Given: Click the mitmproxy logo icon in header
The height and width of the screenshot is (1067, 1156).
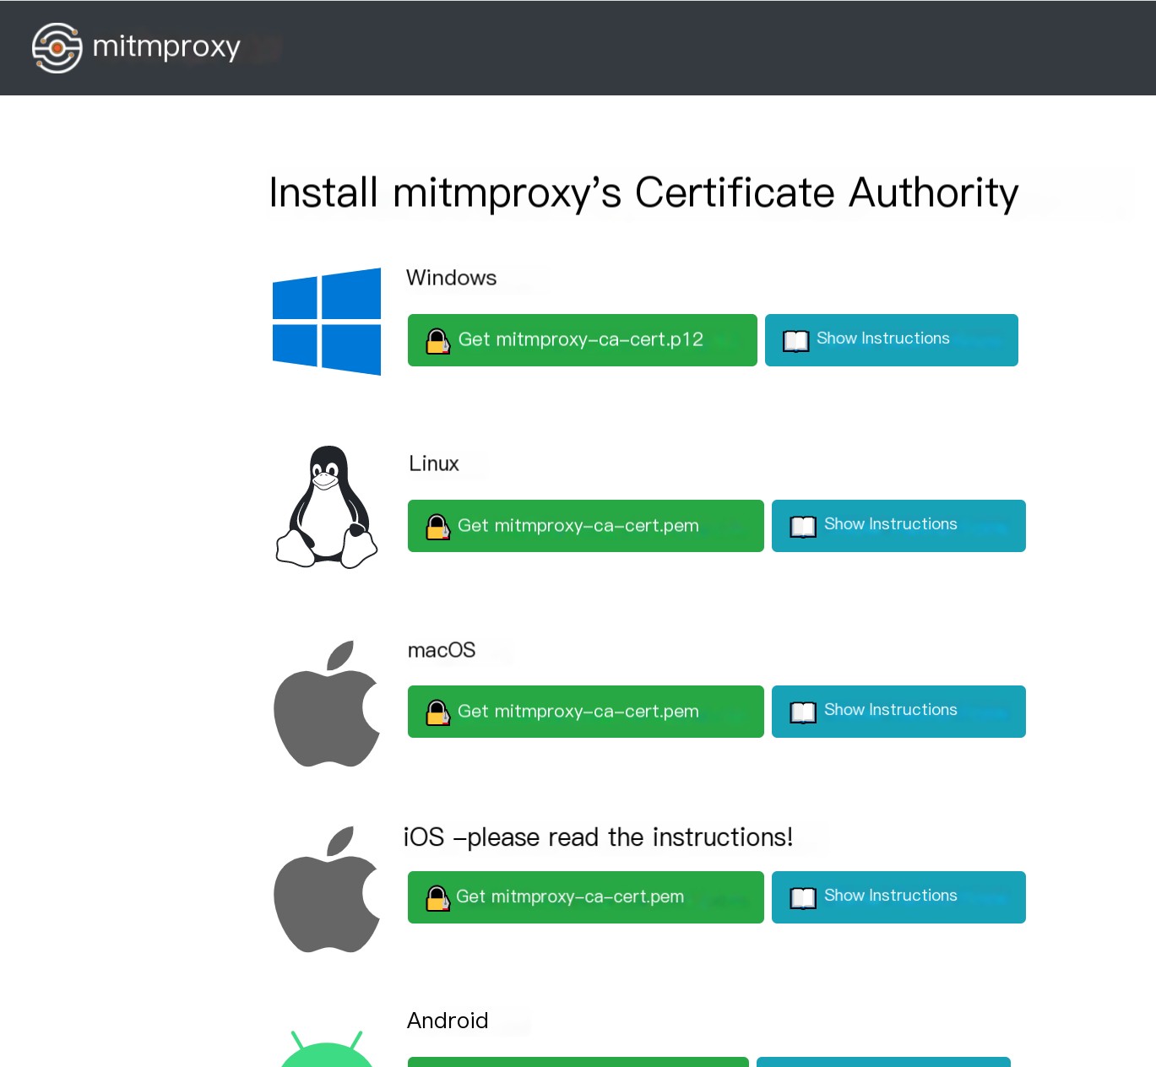Looking at the screenshot, I should [57, 48].
